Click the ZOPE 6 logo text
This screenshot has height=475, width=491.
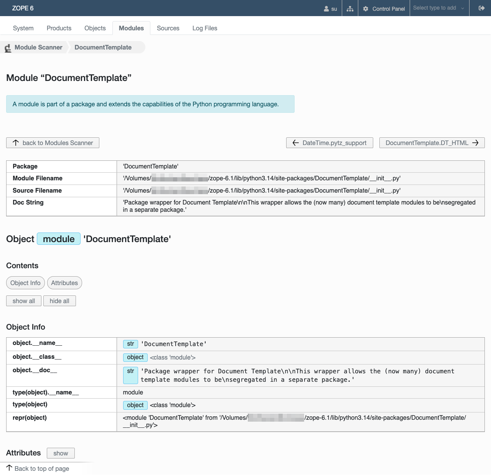tap(23, 8)
